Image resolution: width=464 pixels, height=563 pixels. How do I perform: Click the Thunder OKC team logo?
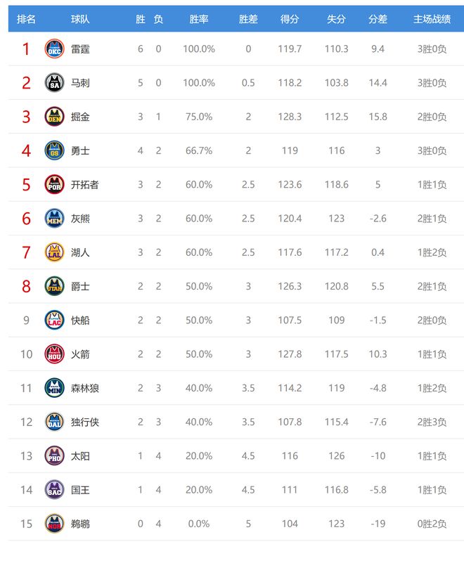[54, 49]
